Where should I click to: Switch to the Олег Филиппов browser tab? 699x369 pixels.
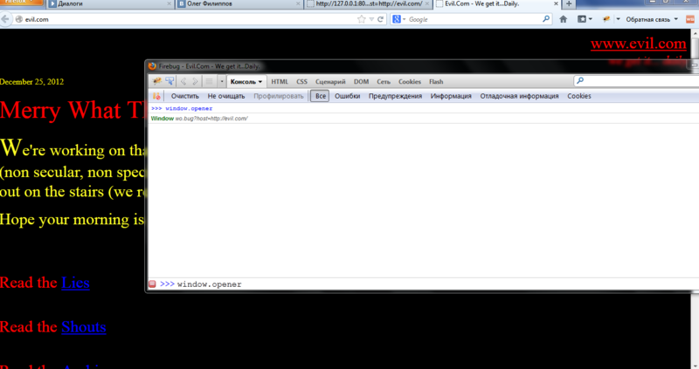pyautogui.click(x=239, y=3)
